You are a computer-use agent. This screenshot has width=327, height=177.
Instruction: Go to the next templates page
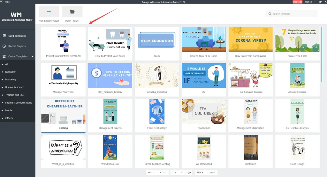tap(200, 173)
